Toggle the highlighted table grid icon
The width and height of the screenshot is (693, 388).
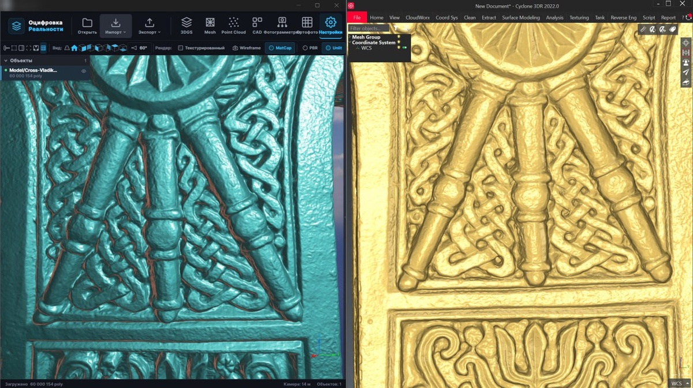pyautogui.click(x=43, y=48)
